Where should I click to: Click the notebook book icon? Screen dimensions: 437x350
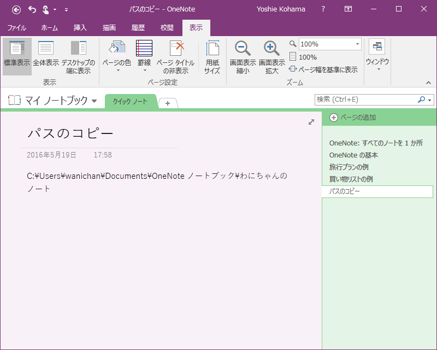pyautogui.click(x=15, y=100)
